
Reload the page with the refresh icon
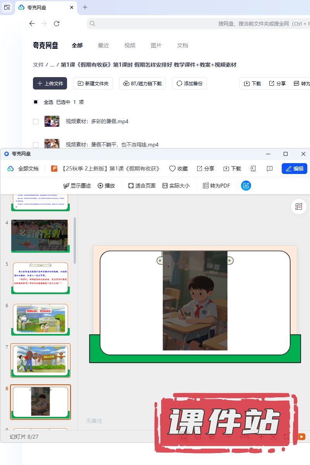[57, 24]
